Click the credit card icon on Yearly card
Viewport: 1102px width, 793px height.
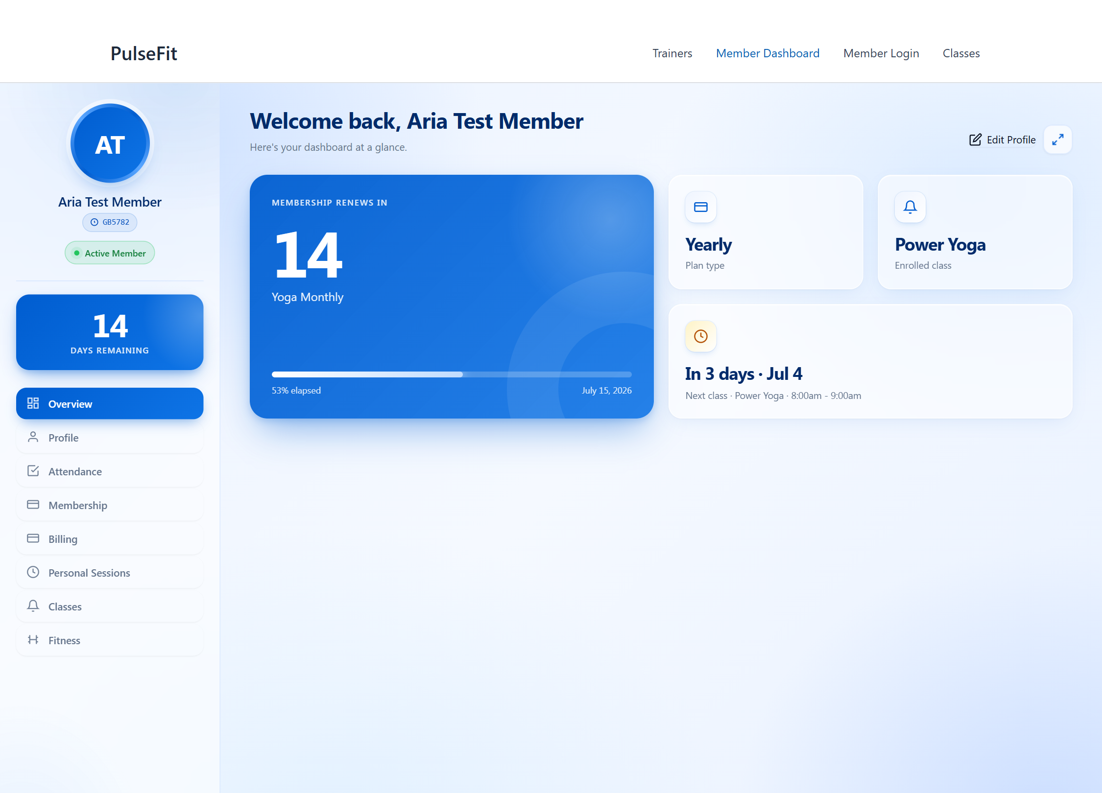[701, 207]
